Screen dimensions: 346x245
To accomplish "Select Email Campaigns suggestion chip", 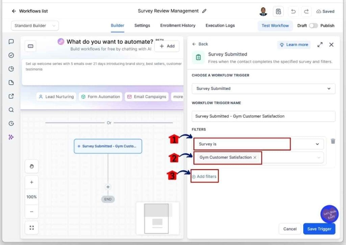I will [147, 97].
